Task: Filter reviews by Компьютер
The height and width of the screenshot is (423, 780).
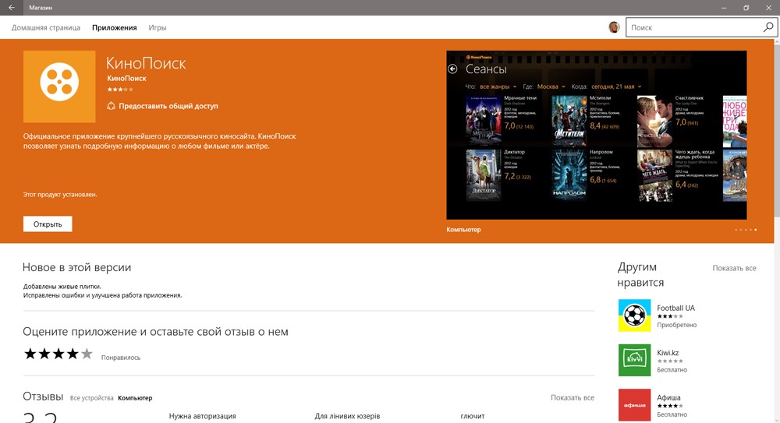Action: pyautogui.click(x=135, y=398)
